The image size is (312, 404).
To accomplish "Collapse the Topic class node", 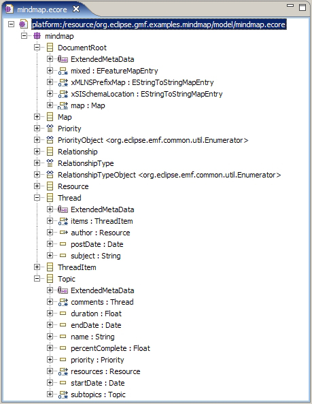I will [x=37, y=278].
